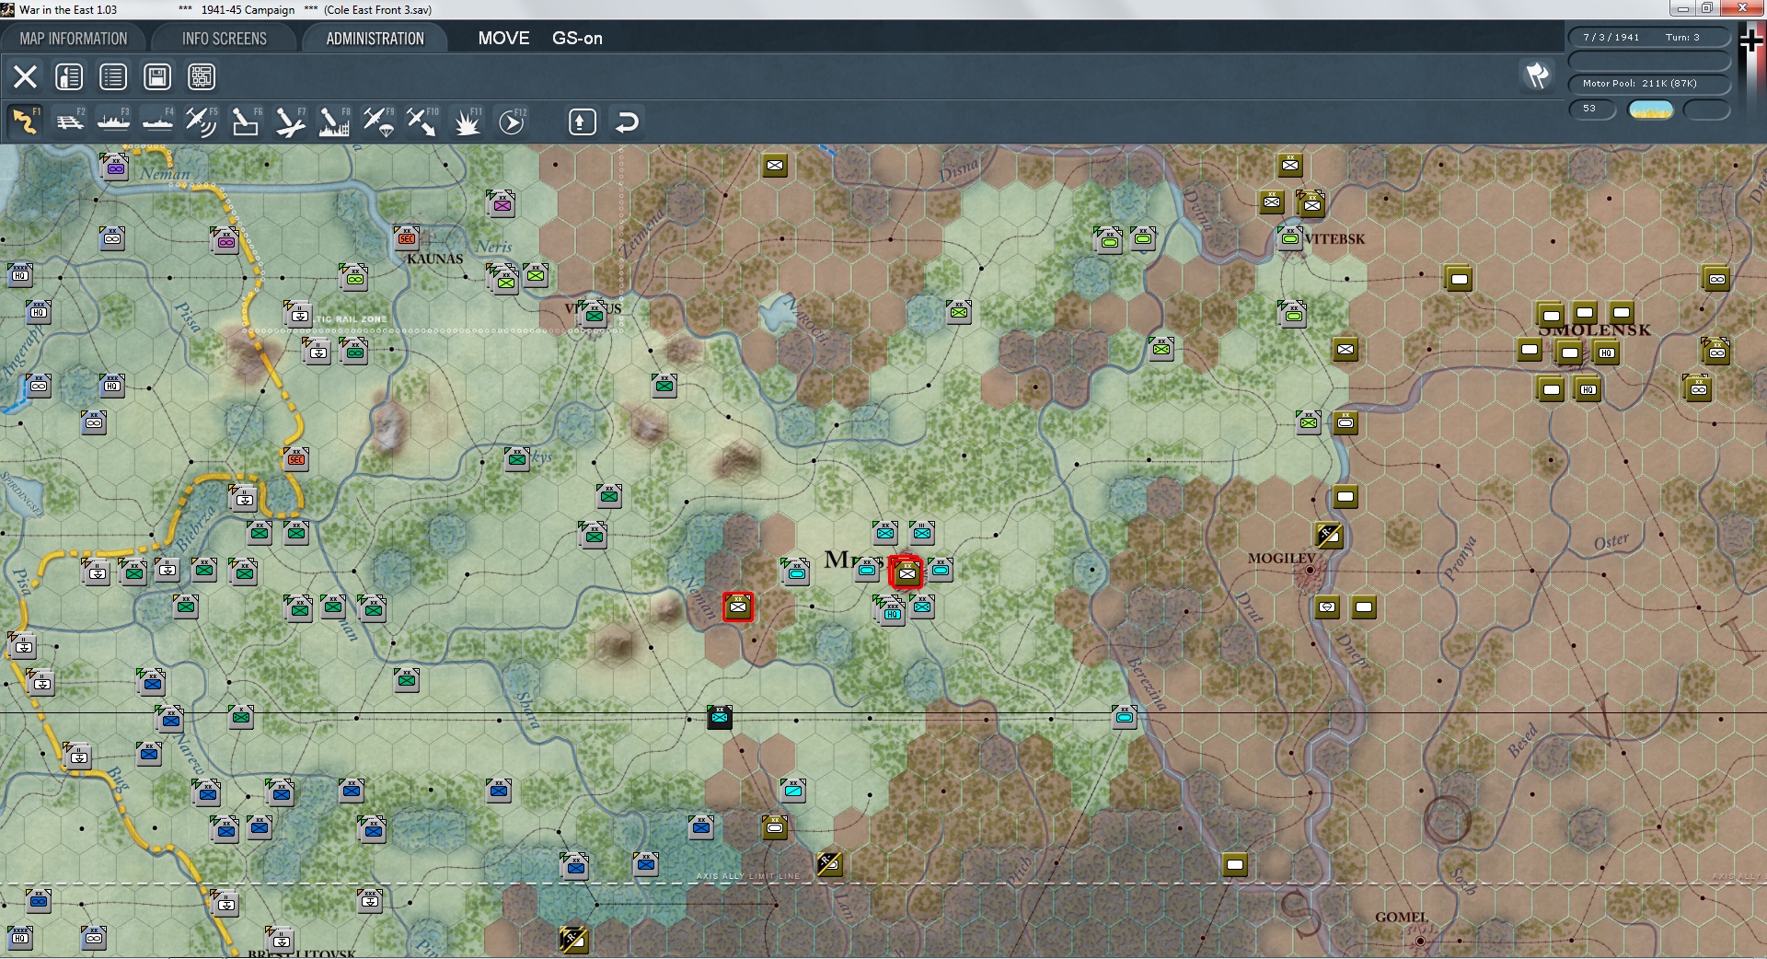Select the HQ unit southwest of Minsk
This screenshot has height=959, width=1767.
pos(892,611)
